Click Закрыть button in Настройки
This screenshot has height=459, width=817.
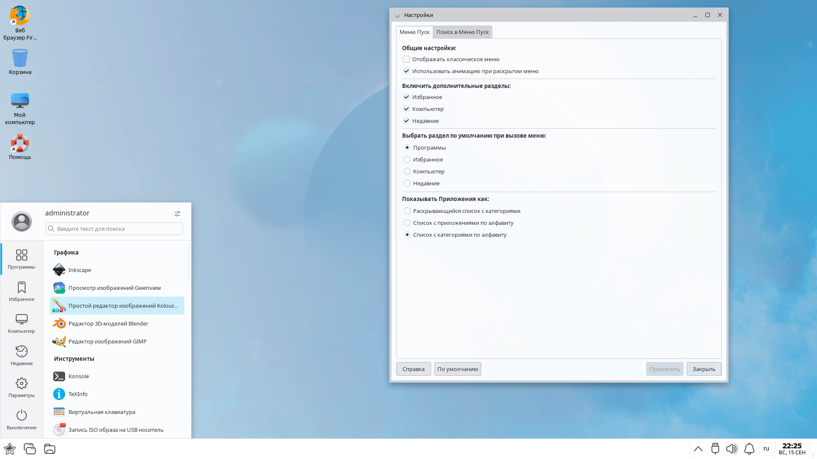(704, 369)
